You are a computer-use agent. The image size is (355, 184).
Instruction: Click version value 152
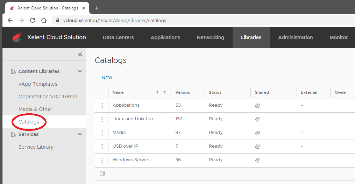coord(179,119)
